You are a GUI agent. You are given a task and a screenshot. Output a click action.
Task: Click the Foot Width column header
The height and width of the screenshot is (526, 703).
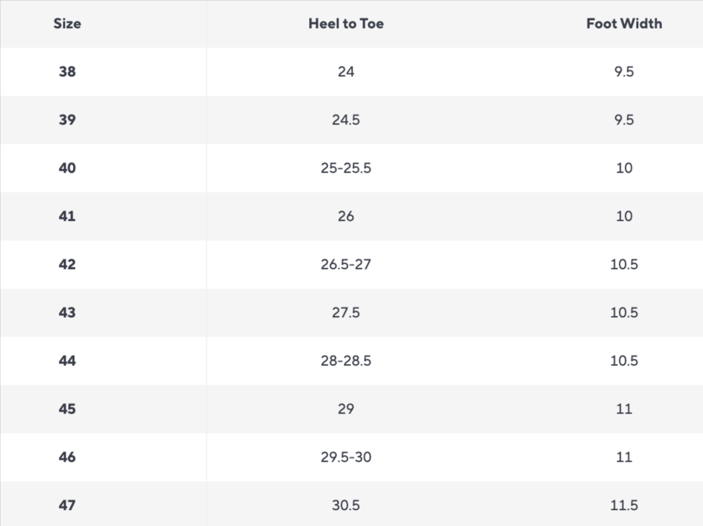pyautogui.click(x=623, y=23)
